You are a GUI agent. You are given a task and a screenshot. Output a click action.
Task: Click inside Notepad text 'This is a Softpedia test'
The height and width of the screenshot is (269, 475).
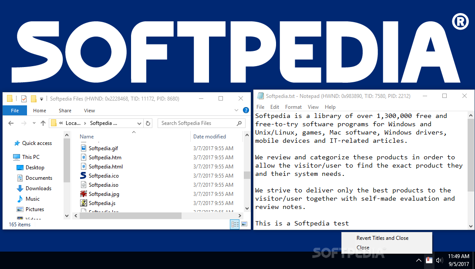pyautogui.click(x=302, y=223)
